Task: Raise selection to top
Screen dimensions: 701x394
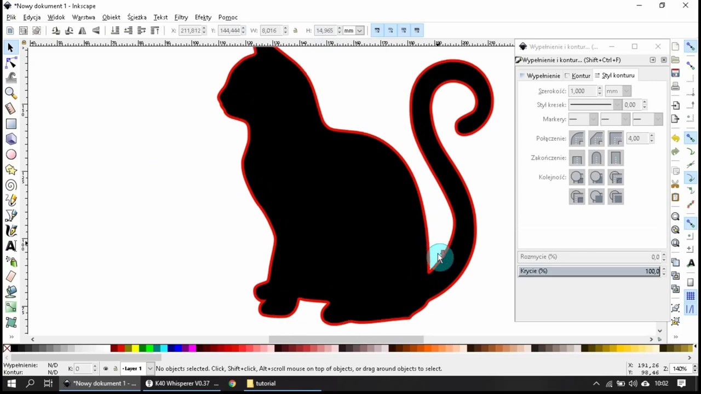Action: pyautogui.click(x=155, y=30)
